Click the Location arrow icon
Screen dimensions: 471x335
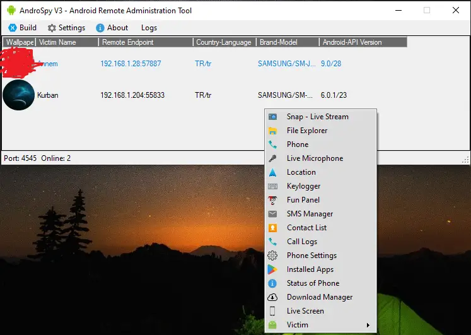point(272,172)
